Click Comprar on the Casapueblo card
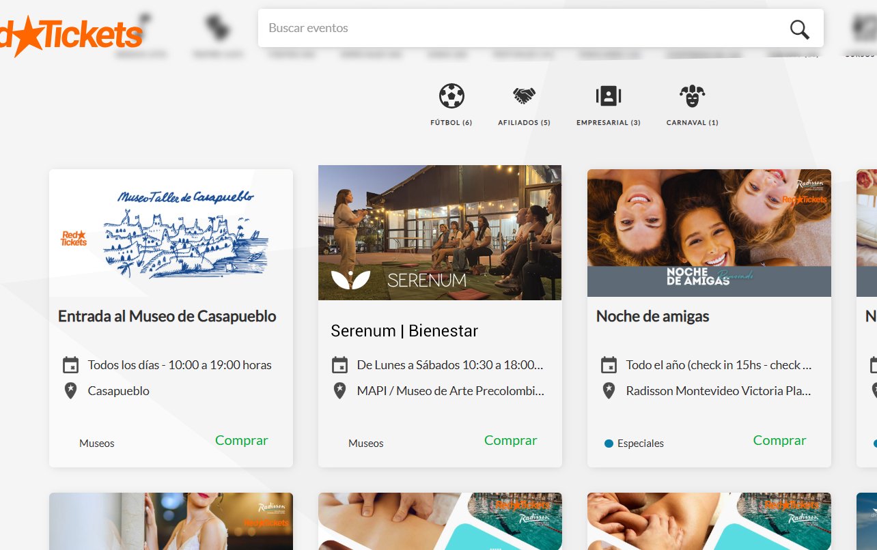Viewport: 877px width, 550px height. 242,441
